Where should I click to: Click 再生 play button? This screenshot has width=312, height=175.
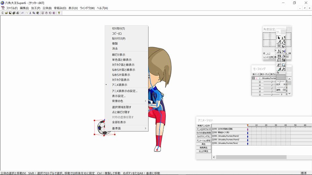click(203, 144)
